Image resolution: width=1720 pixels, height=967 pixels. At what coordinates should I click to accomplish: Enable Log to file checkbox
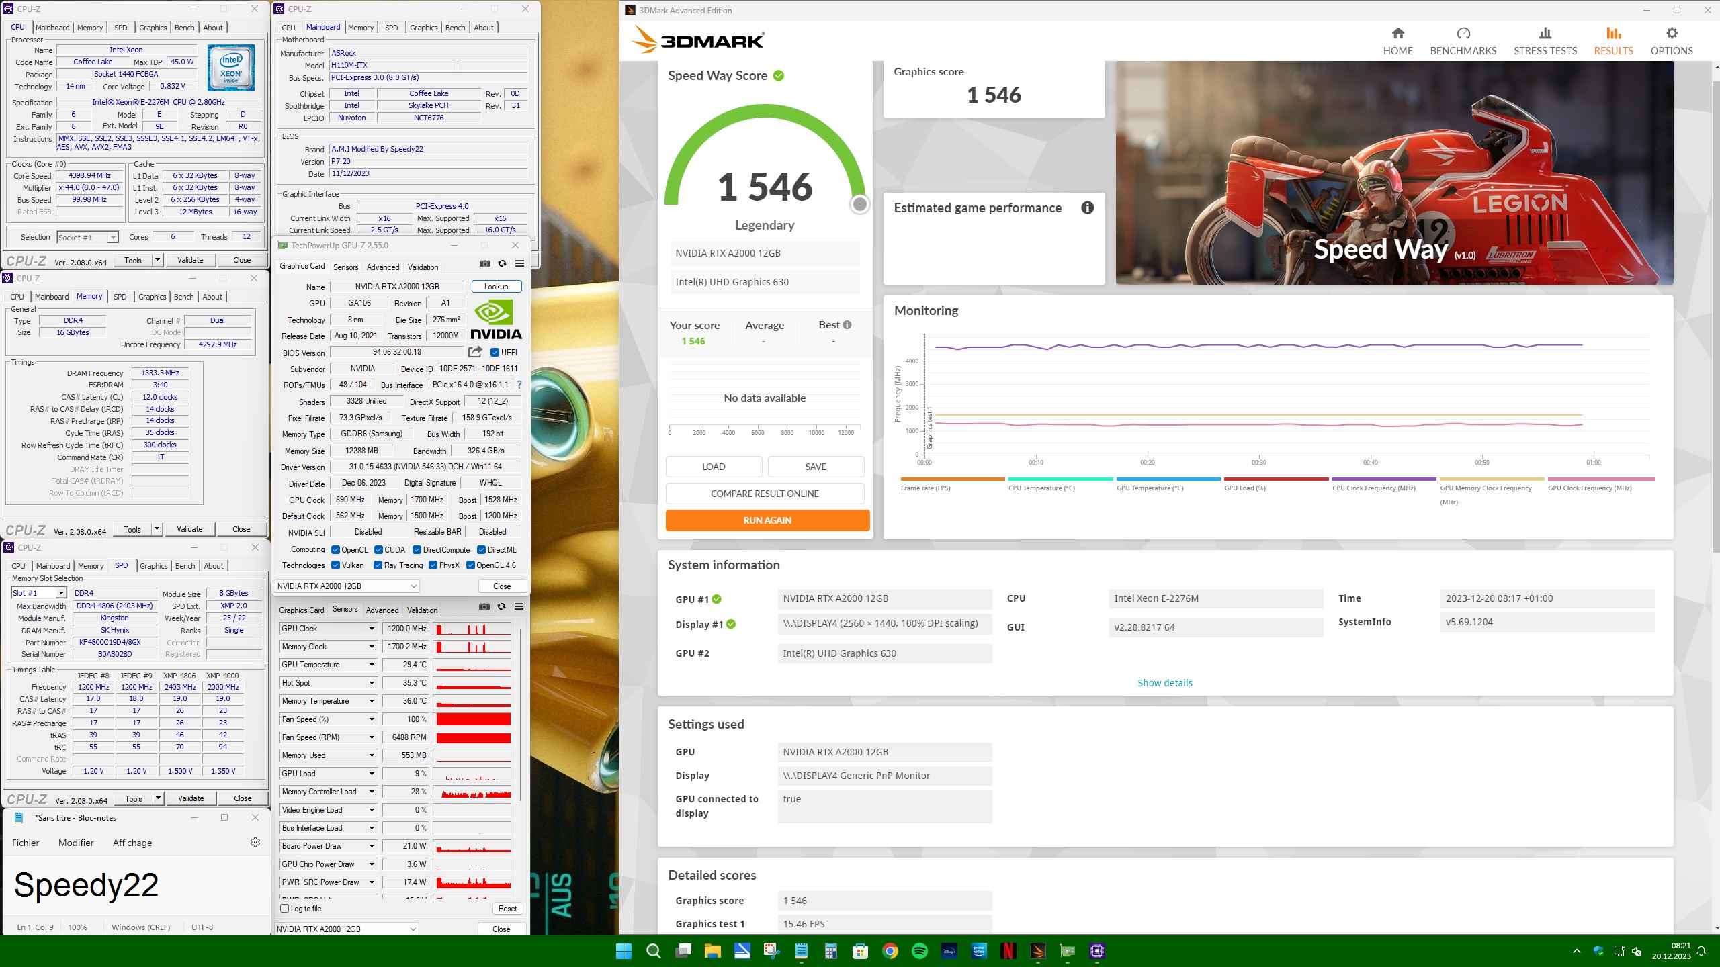pos(284,909)
